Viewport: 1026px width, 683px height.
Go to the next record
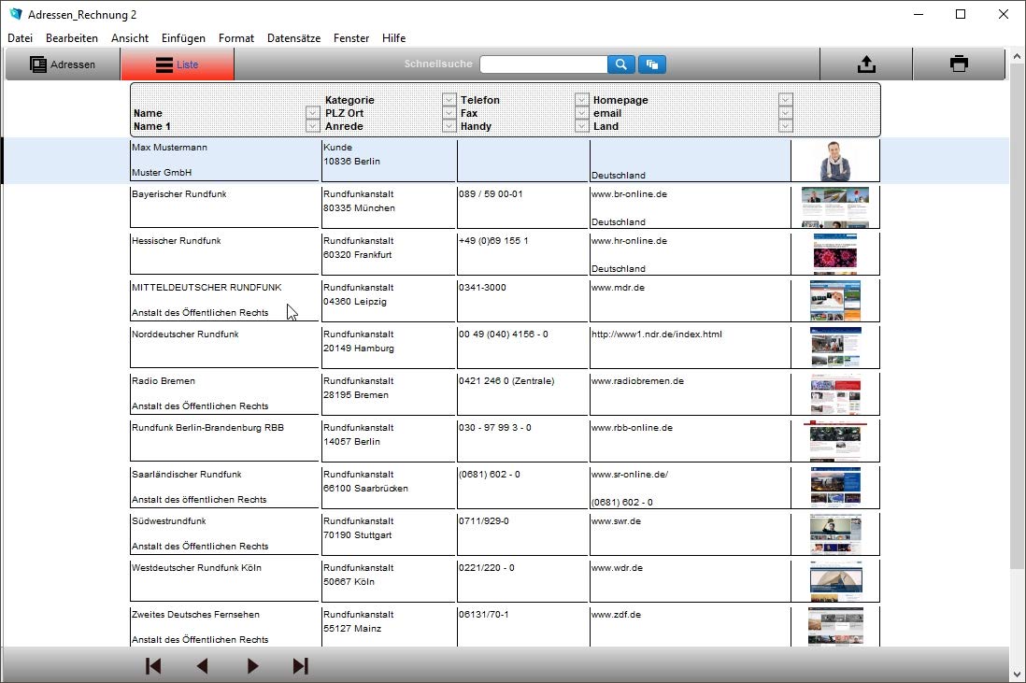point(252,666)
